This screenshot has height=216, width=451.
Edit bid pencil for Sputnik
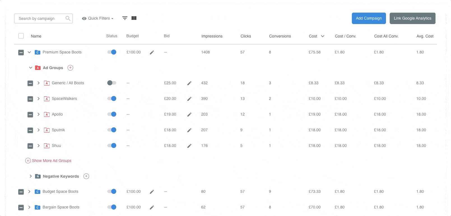[x=189, y=130]
